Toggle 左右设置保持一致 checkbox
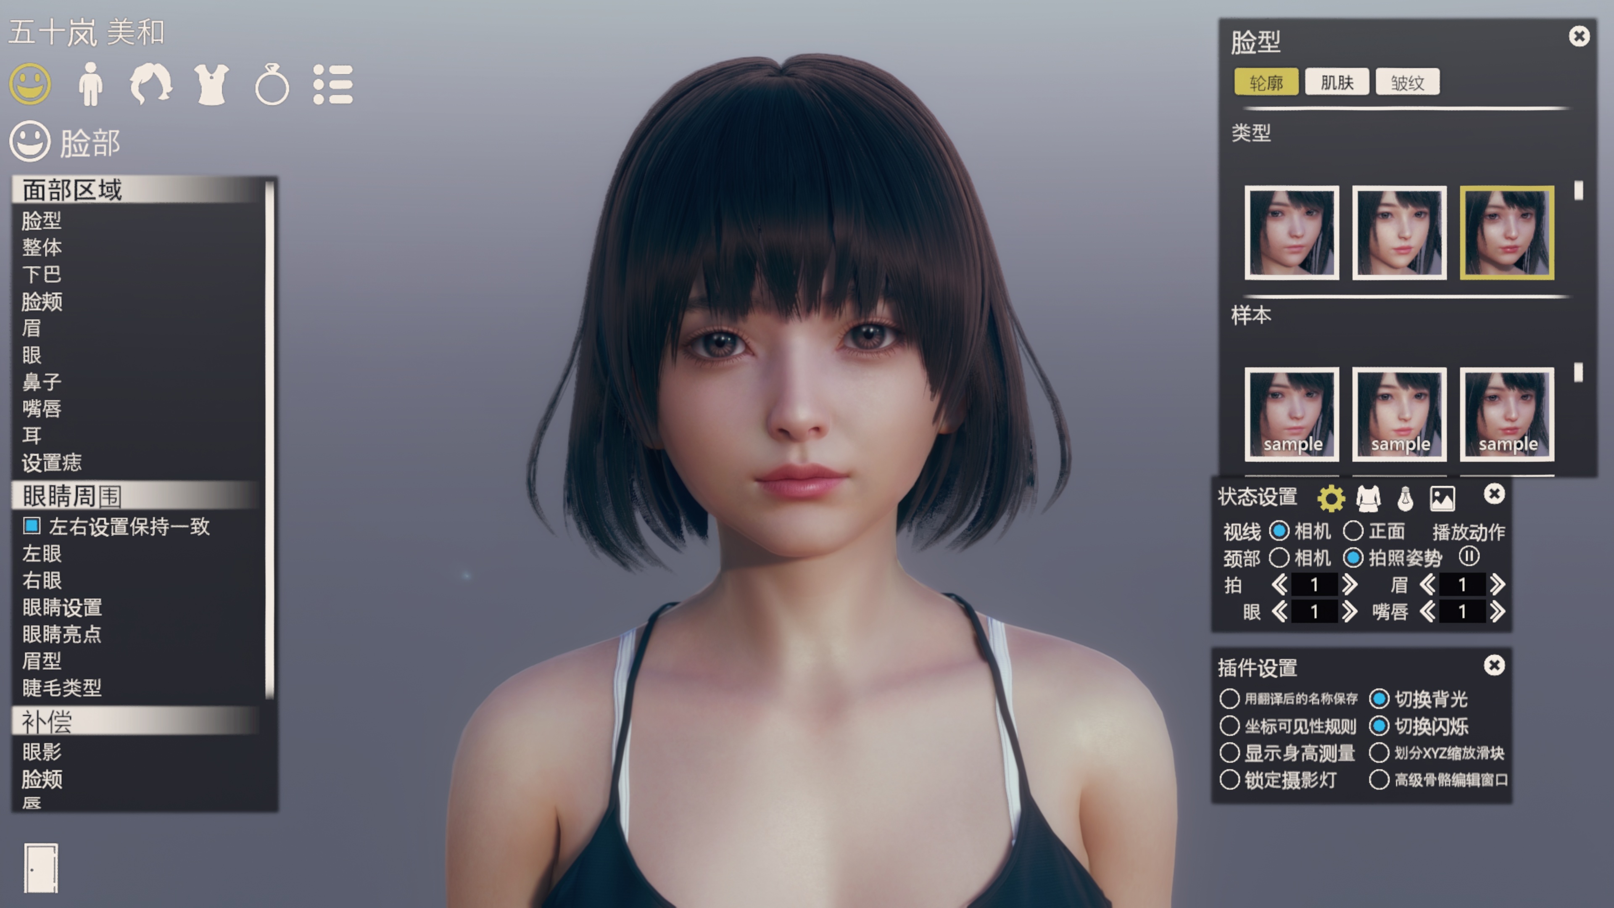This screenshot has width=1614, height=908. tap(32, 526)
